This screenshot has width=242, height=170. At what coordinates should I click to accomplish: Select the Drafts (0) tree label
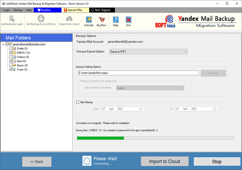[22, 49]
